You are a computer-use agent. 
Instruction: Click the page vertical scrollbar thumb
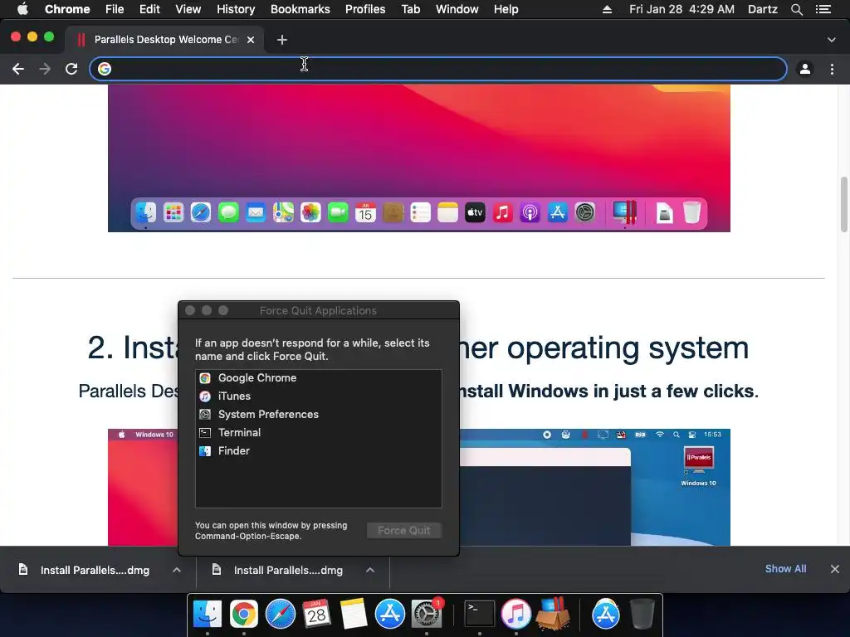pos(844,204)
